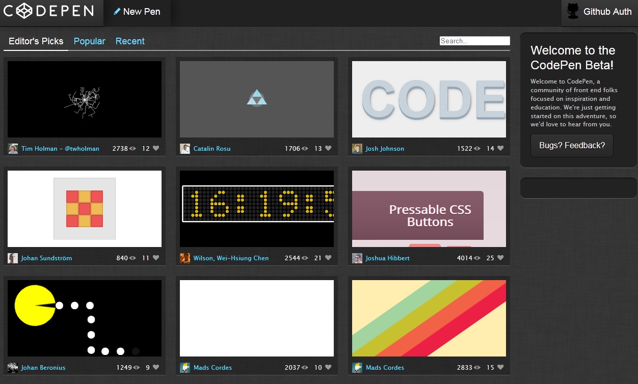Like Johan Sundström's pen via heart
638x384 pixels.
[156, 258]
